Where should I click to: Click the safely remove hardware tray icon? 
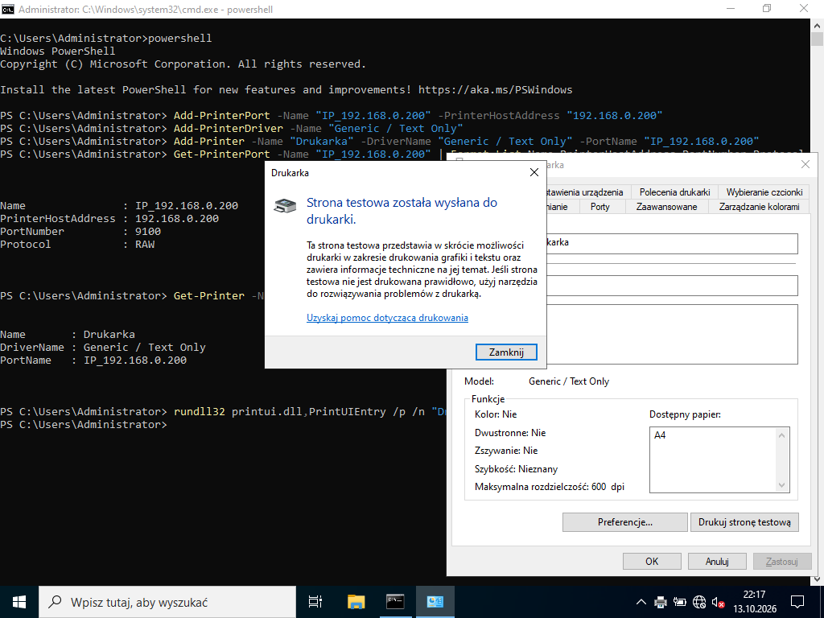tap(680, 602)
